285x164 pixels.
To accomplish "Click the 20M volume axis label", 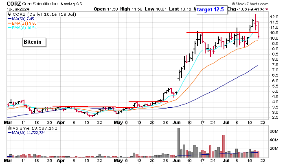I will pyautogui.click(x=274, y=149).
